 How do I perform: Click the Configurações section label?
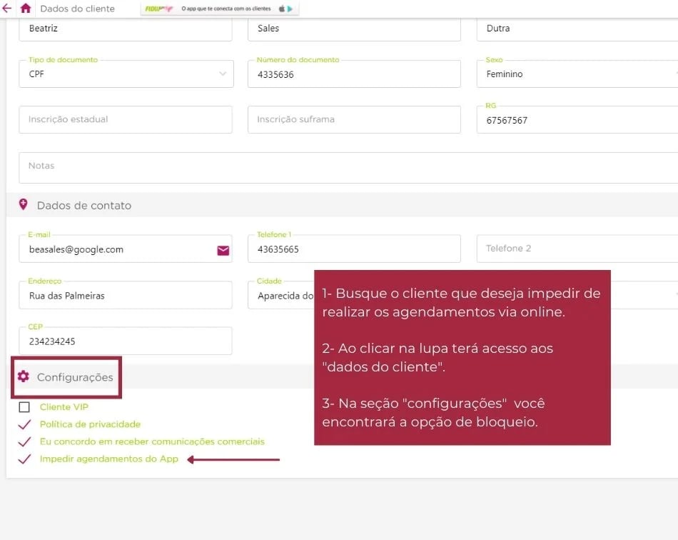(75, 377)
